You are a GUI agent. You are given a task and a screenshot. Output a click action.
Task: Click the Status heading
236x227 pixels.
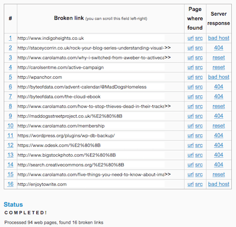pyautogui.click(x=13, y=204)
